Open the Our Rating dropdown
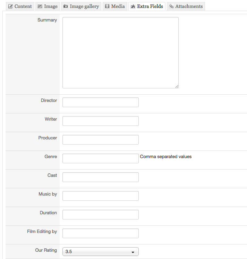This screenshot has width=247, height=259. 101,252
